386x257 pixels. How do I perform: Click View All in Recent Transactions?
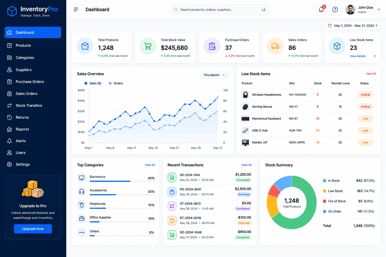(247, 165)
